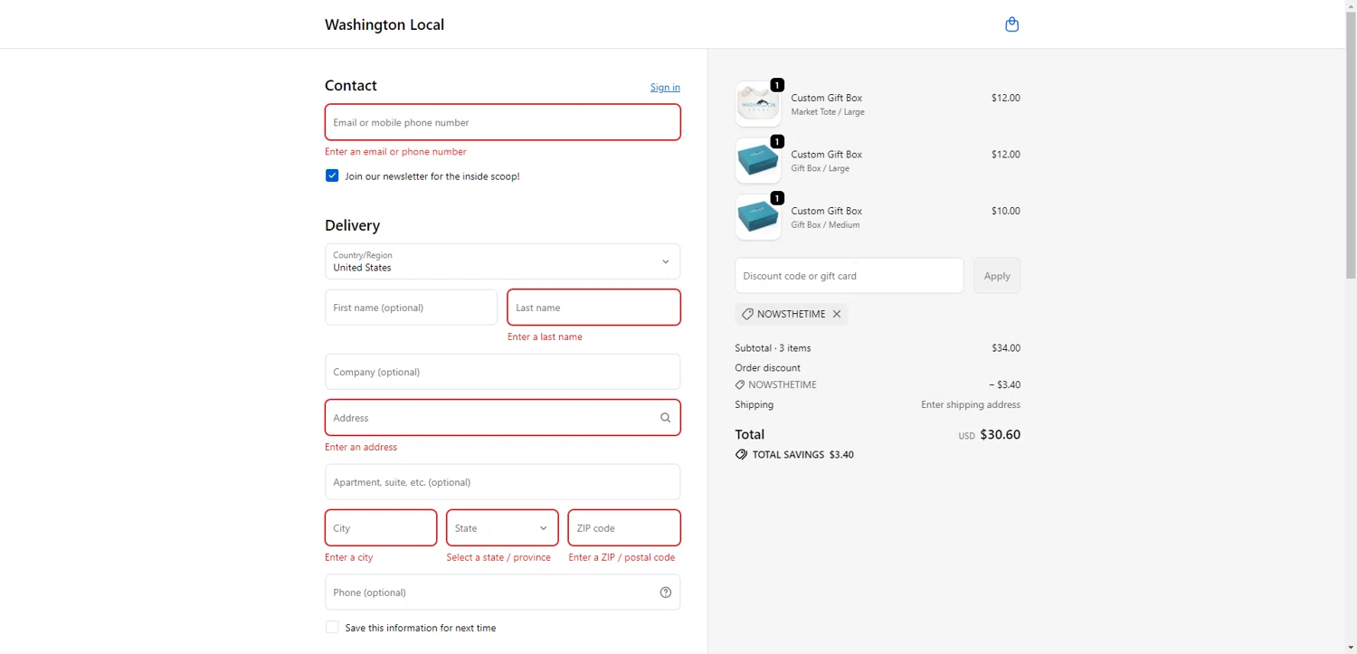Click the Last name field

[593, 308]
